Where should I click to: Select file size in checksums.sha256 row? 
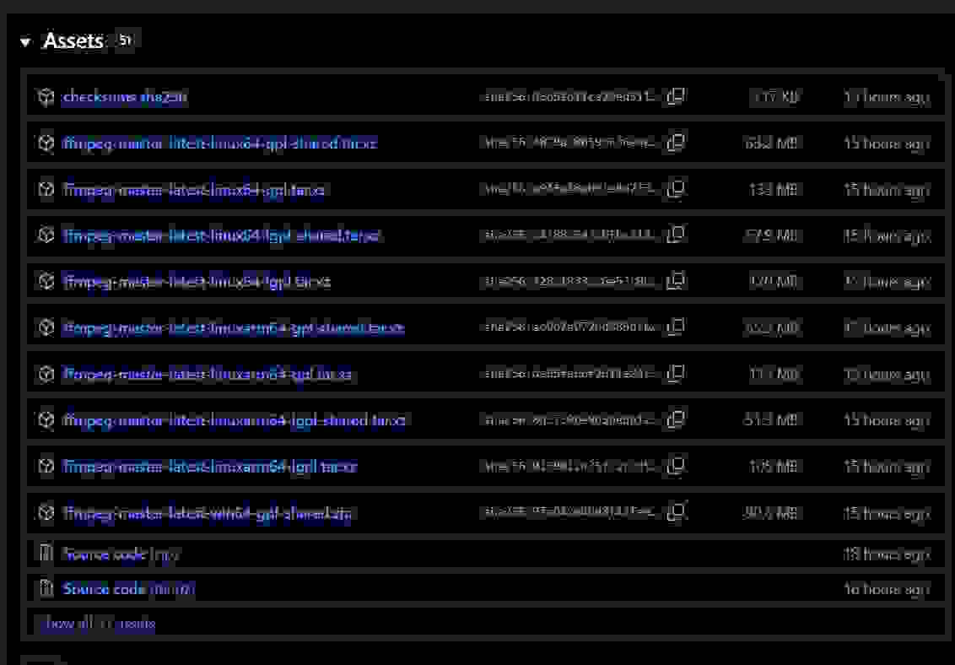pyautogui.click(x=776, y=97)
